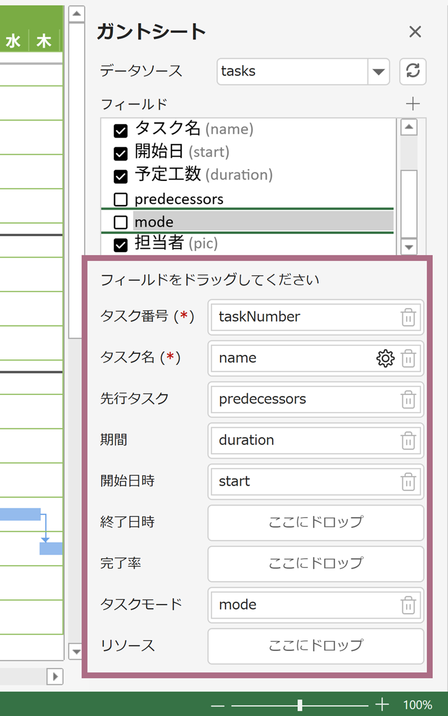Click the mode field box
The height and width of the screenshot is (716, 448).
pyautogui.click(x=316, y=605)
